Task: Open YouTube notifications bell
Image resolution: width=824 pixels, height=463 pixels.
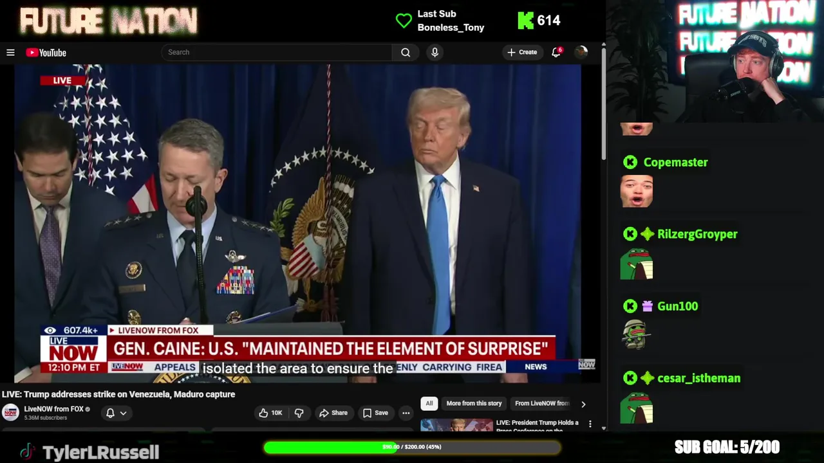Action: point(556,52)
